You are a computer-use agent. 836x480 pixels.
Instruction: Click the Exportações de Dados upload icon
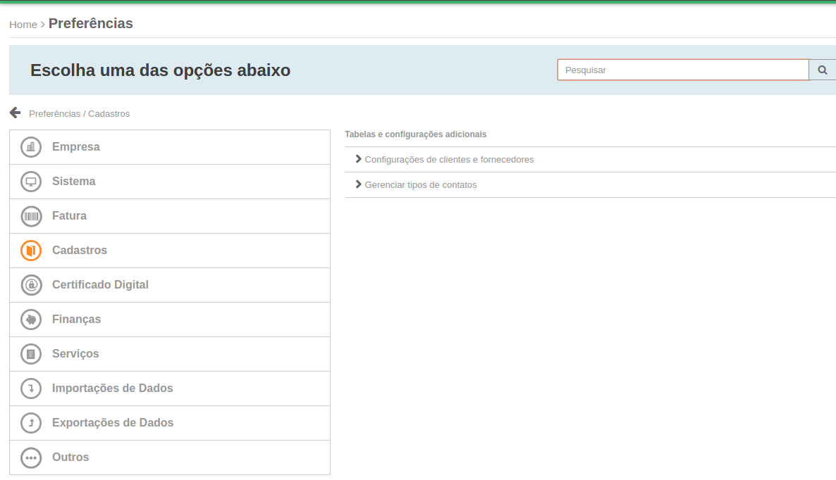click(31, 422)
